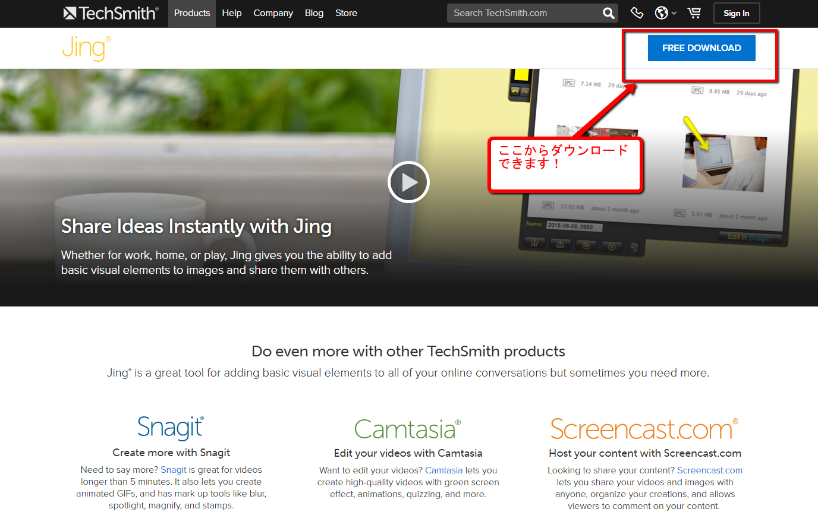Go to the Blog page
This screenshot has height=512, width=818.
(x=314, y=13)
